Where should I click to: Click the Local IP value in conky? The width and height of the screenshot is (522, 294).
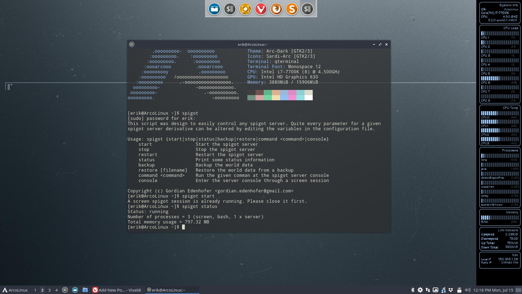508,259
